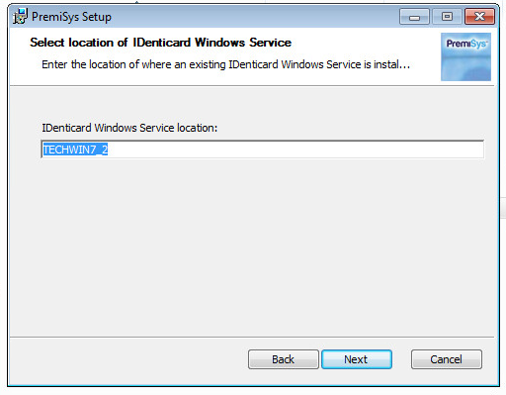This screenshot has width=506, height=395.
Task: Close the PremiSys Setup window
Action: pyautogui.click(x=479, y=17)
